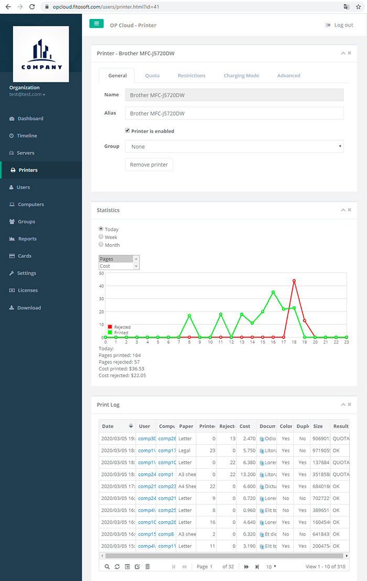Select the General tab
This screenshot has height=581, width=367.
point(117,76)
